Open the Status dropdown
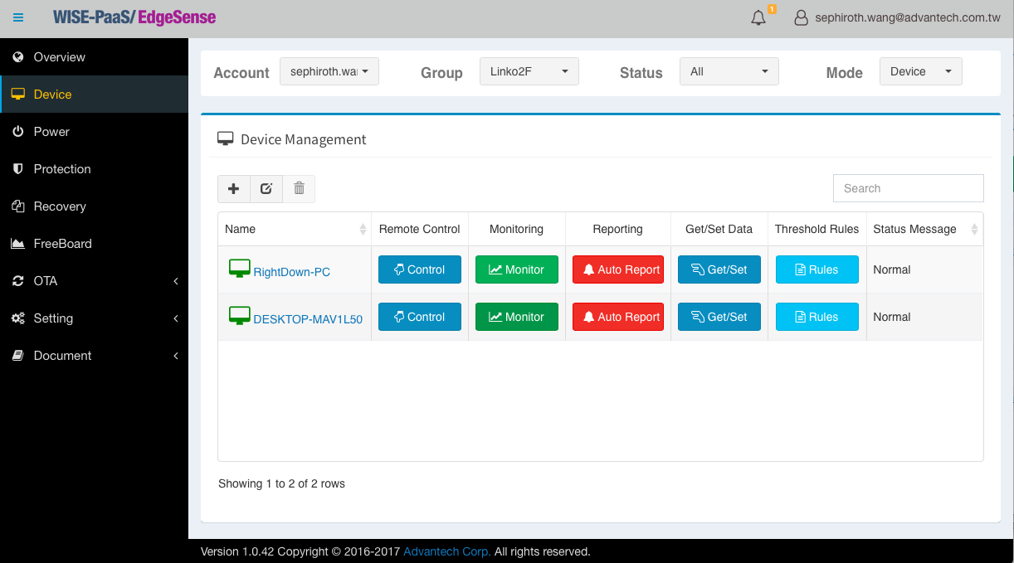The height and width of the screenshot is (563, 1014). click(x=729, y=71)
